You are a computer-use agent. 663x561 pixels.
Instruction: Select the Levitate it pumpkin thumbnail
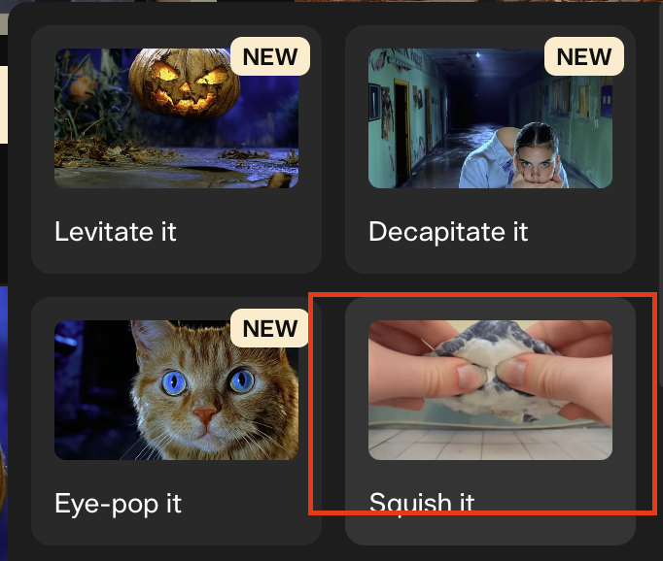[x=176, y=118]
